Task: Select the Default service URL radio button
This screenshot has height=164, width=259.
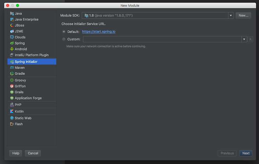Action: point(64,32)
